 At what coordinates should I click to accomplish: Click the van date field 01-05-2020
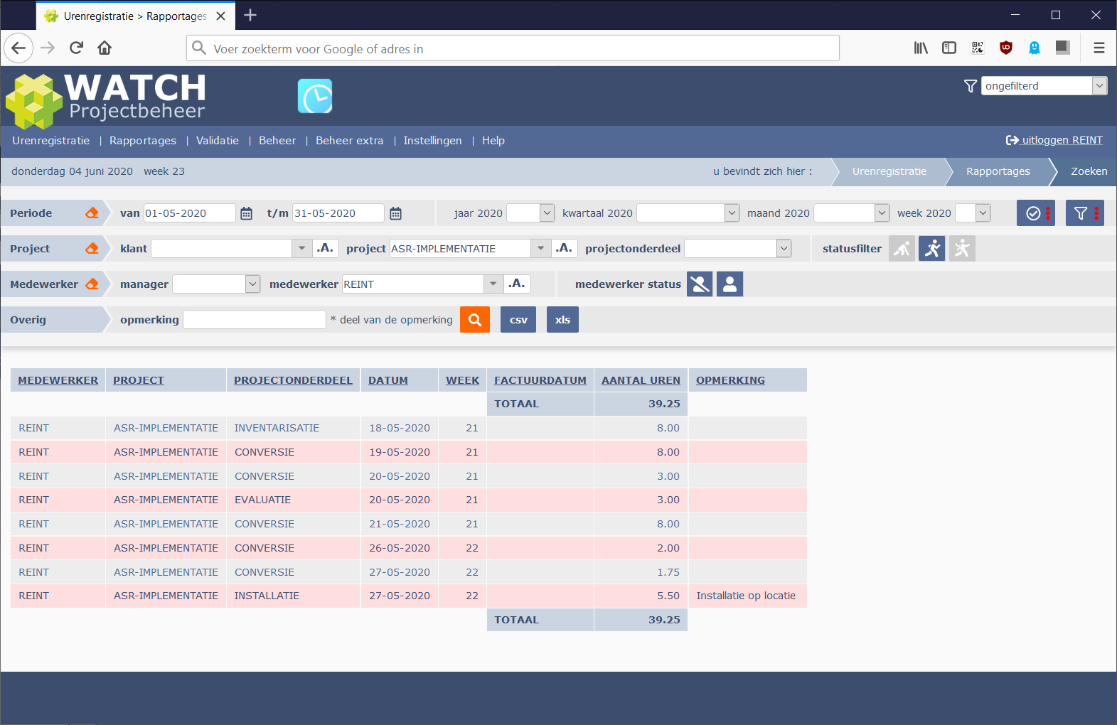(x=190, y=213)
